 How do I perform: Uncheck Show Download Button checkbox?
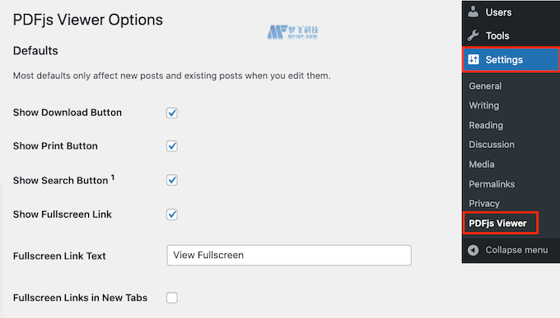tap(172, 113)
